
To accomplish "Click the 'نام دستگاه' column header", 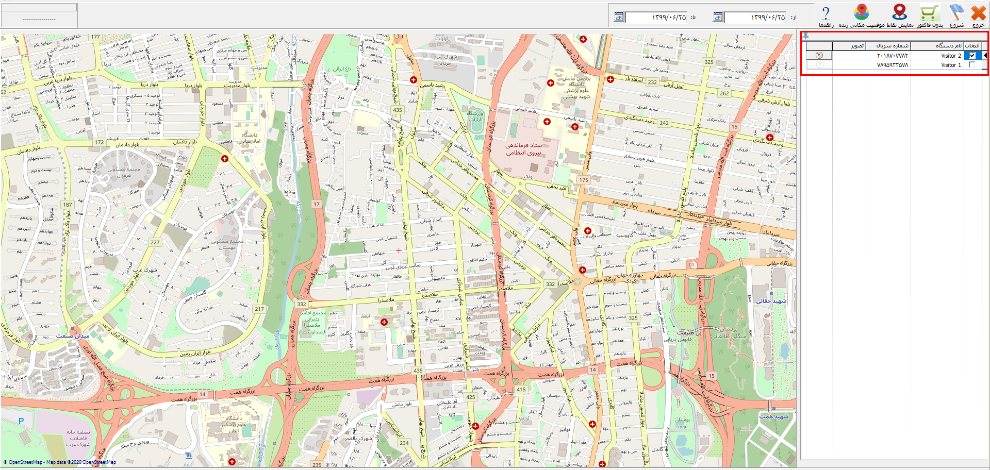I will pyautogui.click(x=937, y=46).
